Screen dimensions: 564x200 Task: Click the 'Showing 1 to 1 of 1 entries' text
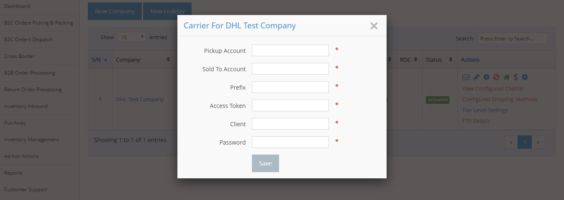click(130, 140)
